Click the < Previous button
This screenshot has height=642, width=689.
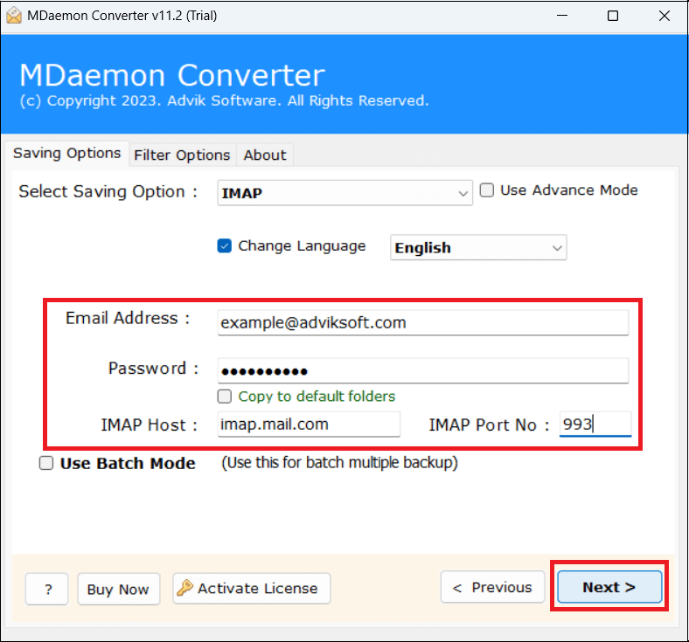tap(492, 587)
